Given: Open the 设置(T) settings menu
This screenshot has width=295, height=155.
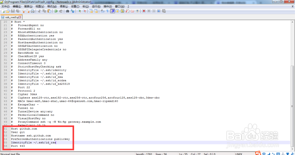Looking at the screenshot, I should coord(75,6).
